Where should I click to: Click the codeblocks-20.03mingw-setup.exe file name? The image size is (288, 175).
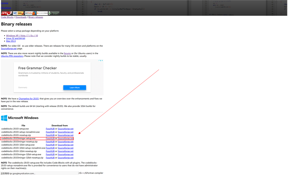[18, 138]
